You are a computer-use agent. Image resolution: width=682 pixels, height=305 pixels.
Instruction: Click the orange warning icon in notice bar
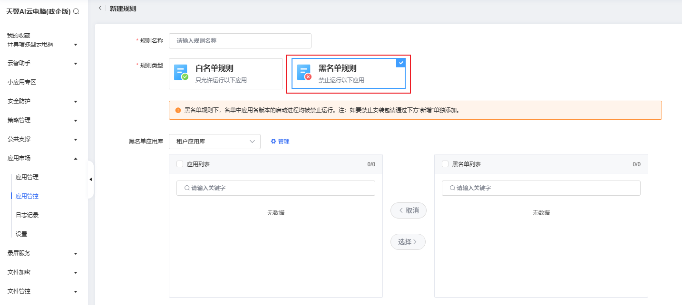pyautogui.click(x=178, y=110)
